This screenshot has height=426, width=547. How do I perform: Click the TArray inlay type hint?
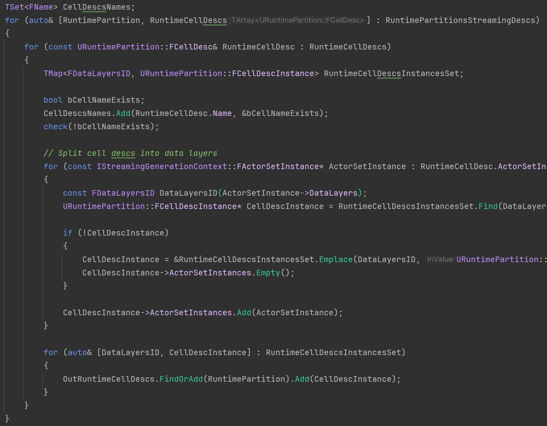298,20
